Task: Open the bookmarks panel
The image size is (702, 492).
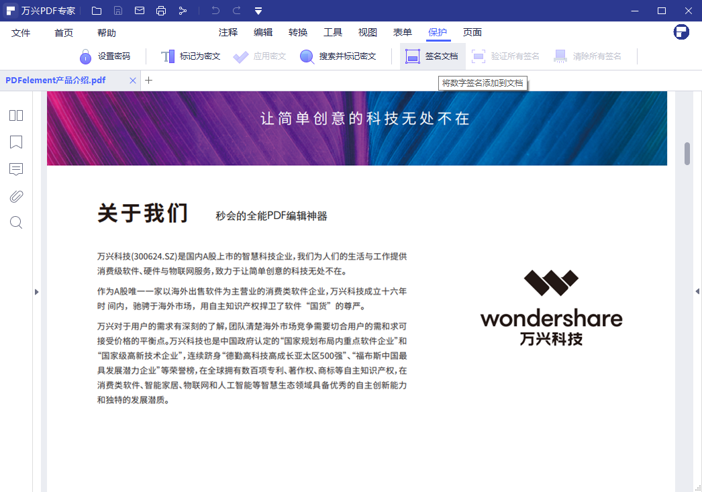Action: [x=16, y=142]
